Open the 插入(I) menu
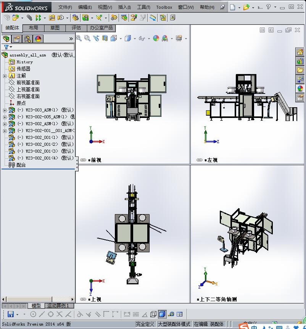Screen dimensions: 306x329 point(124,7)
